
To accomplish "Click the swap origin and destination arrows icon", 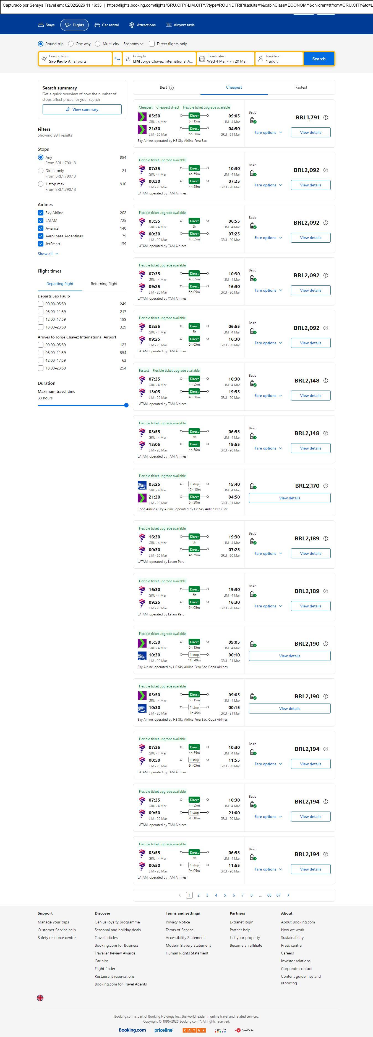I will click(x=117, y=59).
